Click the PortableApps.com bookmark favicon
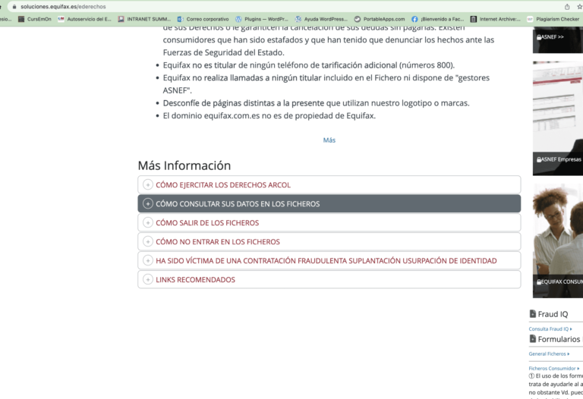Viewport: 583px width, 399px height. [x=358, y=19]
